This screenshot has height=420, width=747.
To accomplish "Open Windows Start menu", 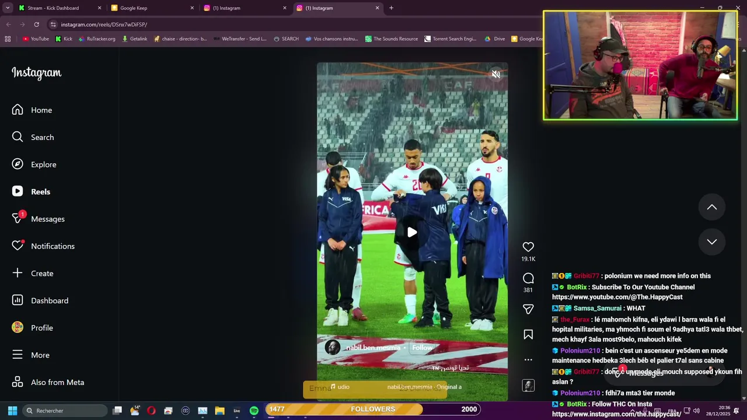I will (12, 411).
